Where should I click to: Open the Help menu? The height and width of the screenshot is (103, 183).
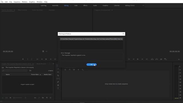46,2
